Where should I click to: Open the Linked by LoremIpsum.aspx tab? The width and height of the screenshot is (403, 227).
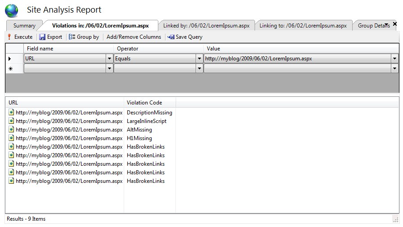tap(206, 26)
